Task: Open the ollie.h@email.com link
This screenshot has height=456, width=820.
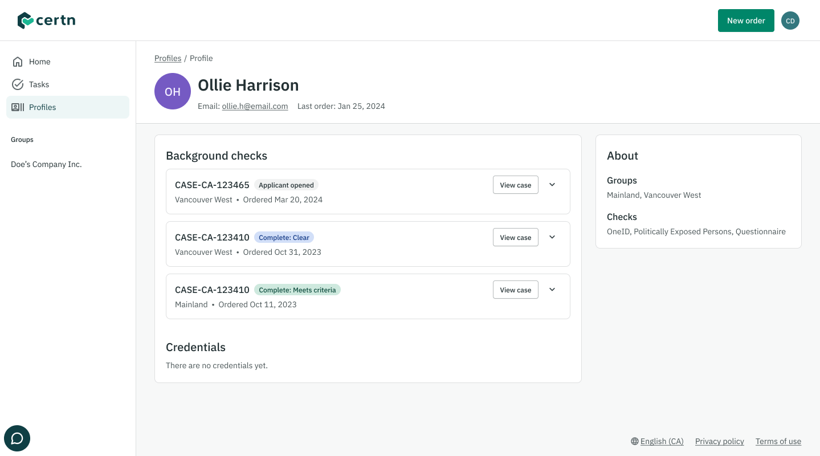Action: click(255, 106)
